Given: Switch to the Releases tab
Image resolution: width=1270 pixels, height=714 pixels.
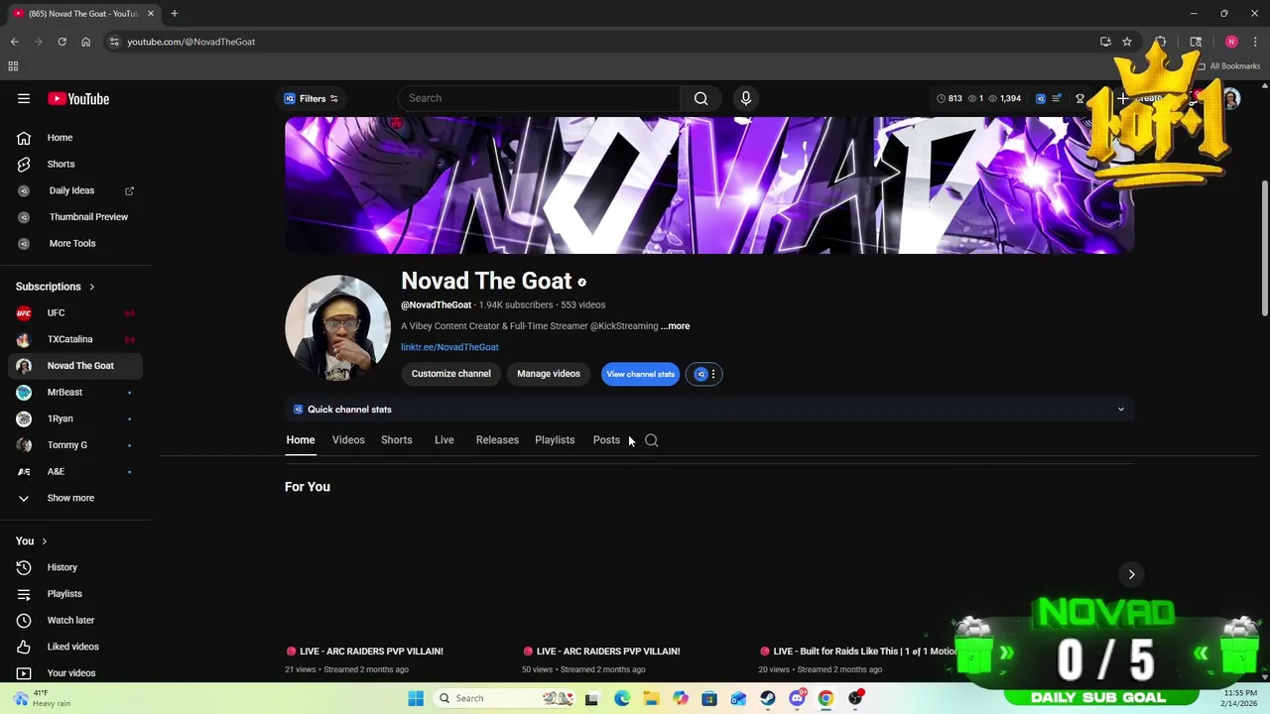Looking at the screenshot, I should pos(497,440).
